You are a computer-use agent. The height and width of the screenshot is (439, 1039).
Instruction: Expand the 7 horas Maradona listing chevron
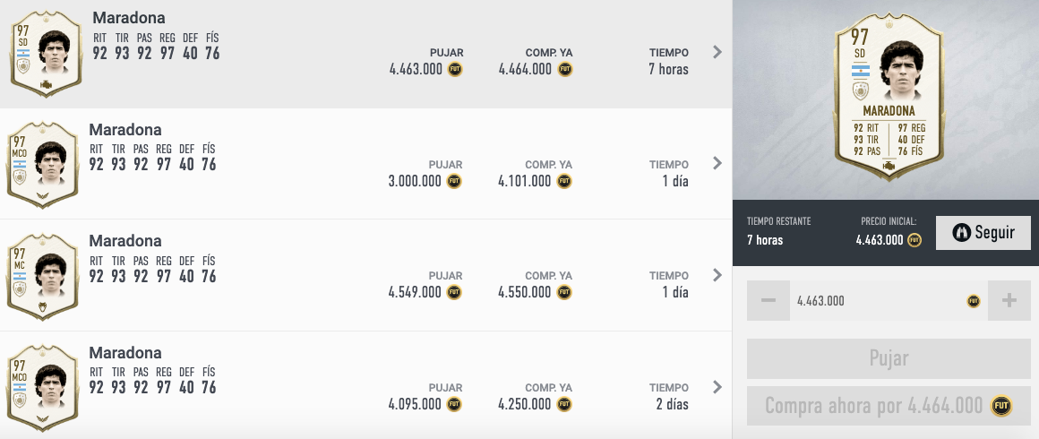pos(717,52)
